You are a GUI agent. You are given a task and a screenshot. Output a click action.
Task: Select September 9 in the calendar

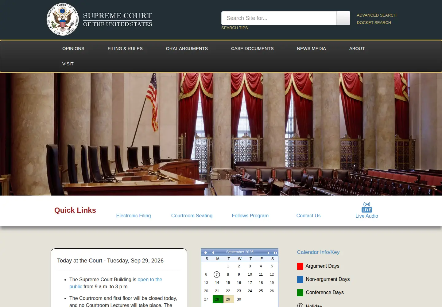pyautogui.click(x=239, y=274)
